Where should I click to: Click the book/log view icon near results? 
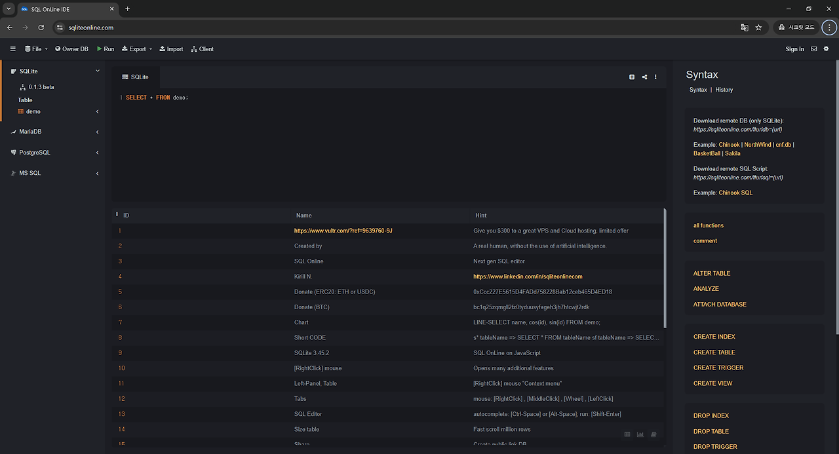click(653, 434)
